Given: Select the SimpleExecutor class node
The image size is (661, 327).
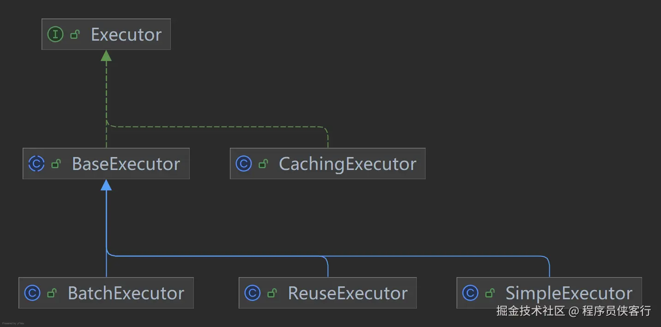Looking at the screenshot, I should tap(569, 293).
